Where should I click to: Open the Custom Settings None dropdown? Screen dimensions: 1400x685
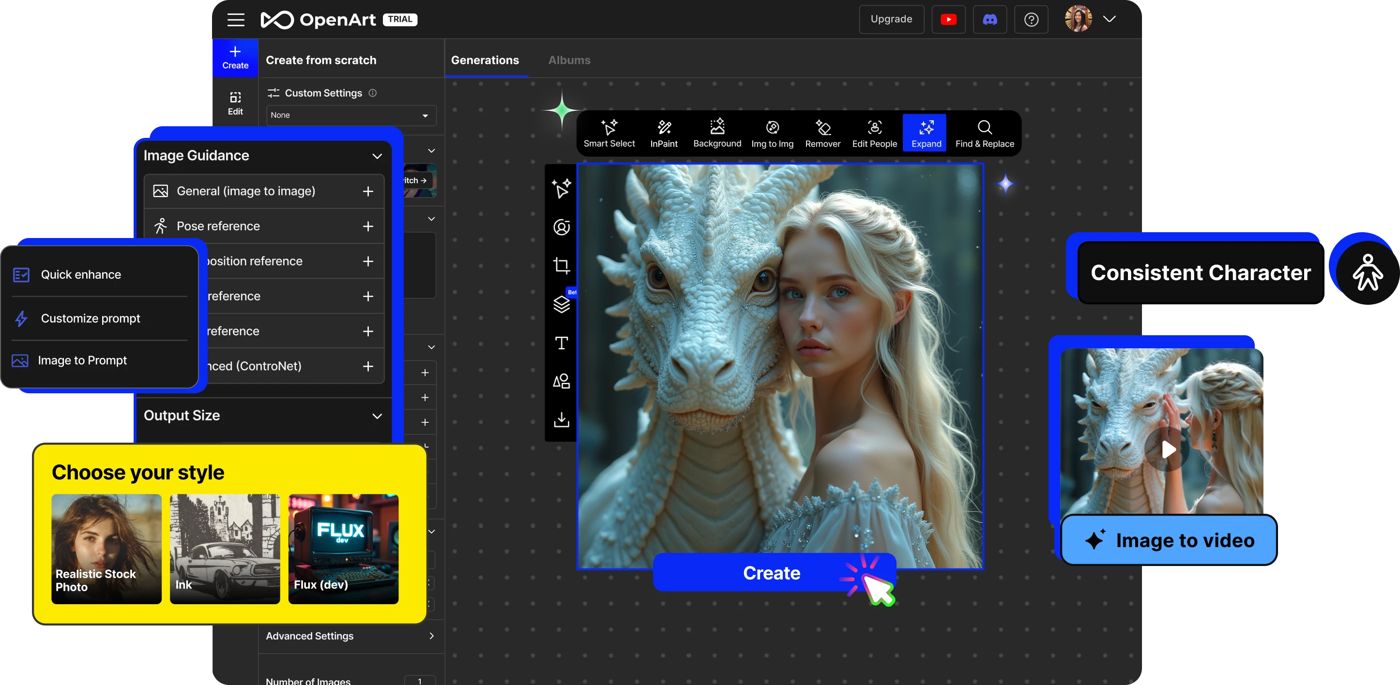point(350,115)
